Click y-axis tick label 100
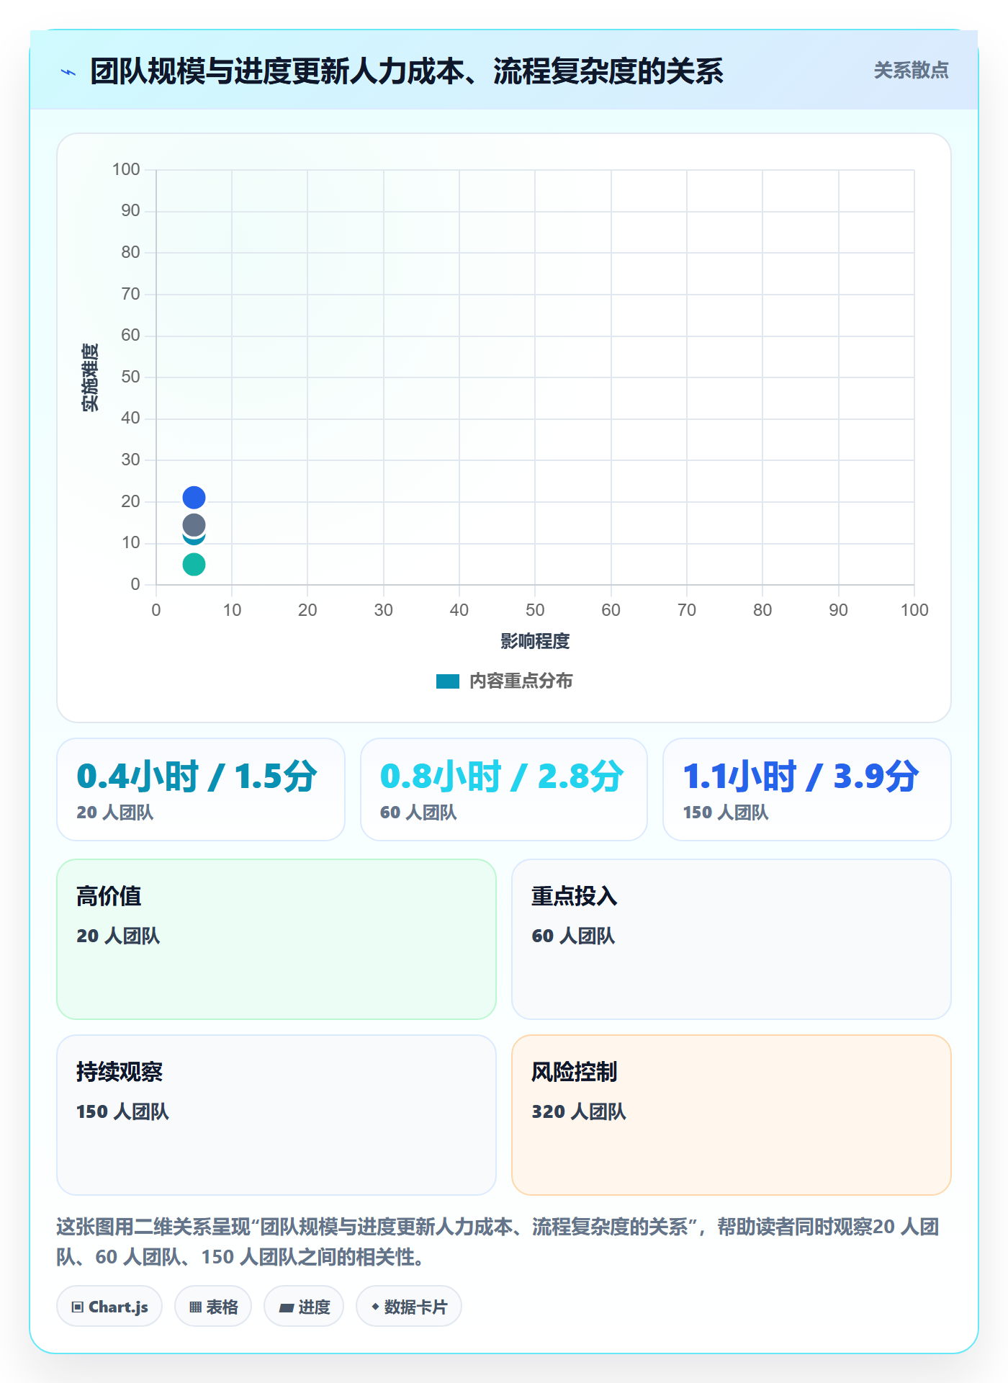Viewport: 1008px width, 1383px height. [x=126, y=169]
